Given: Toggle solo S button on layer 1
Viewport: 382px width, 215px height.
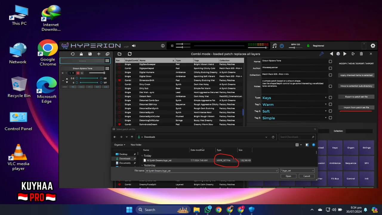Looking at the screenshot, I should 82,73.
